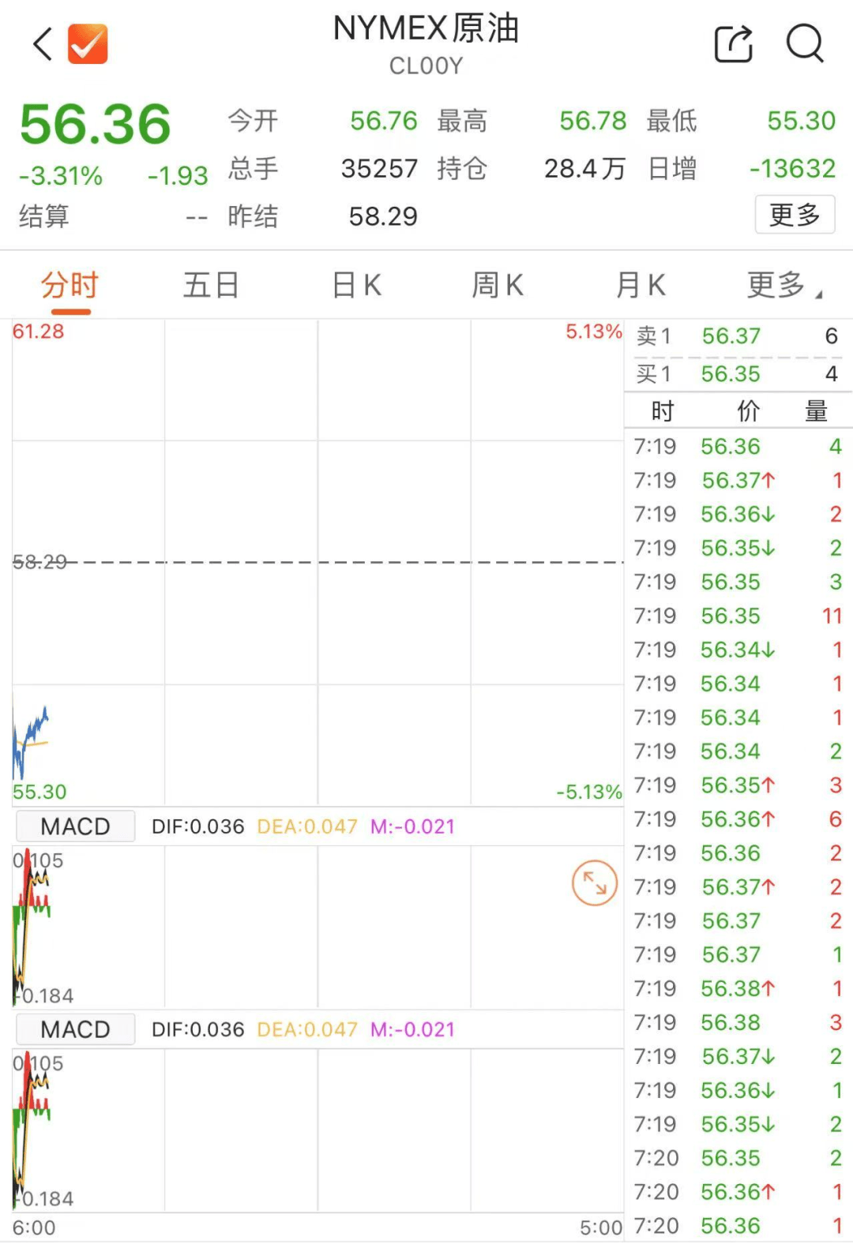
Task: Switch to the 五日 tab
Action: (211, 285)
